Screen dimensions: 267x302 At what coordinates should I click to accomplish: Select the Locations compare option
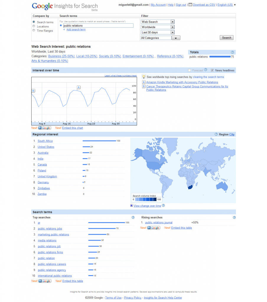tap(34, 26)
